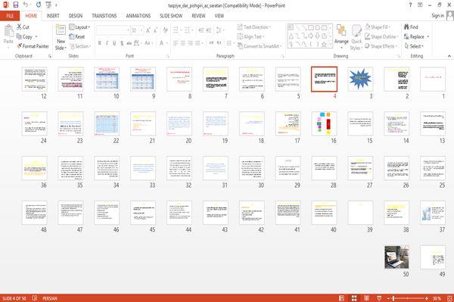
Task: Click the Format Painter brush
Action: [20, 46]
